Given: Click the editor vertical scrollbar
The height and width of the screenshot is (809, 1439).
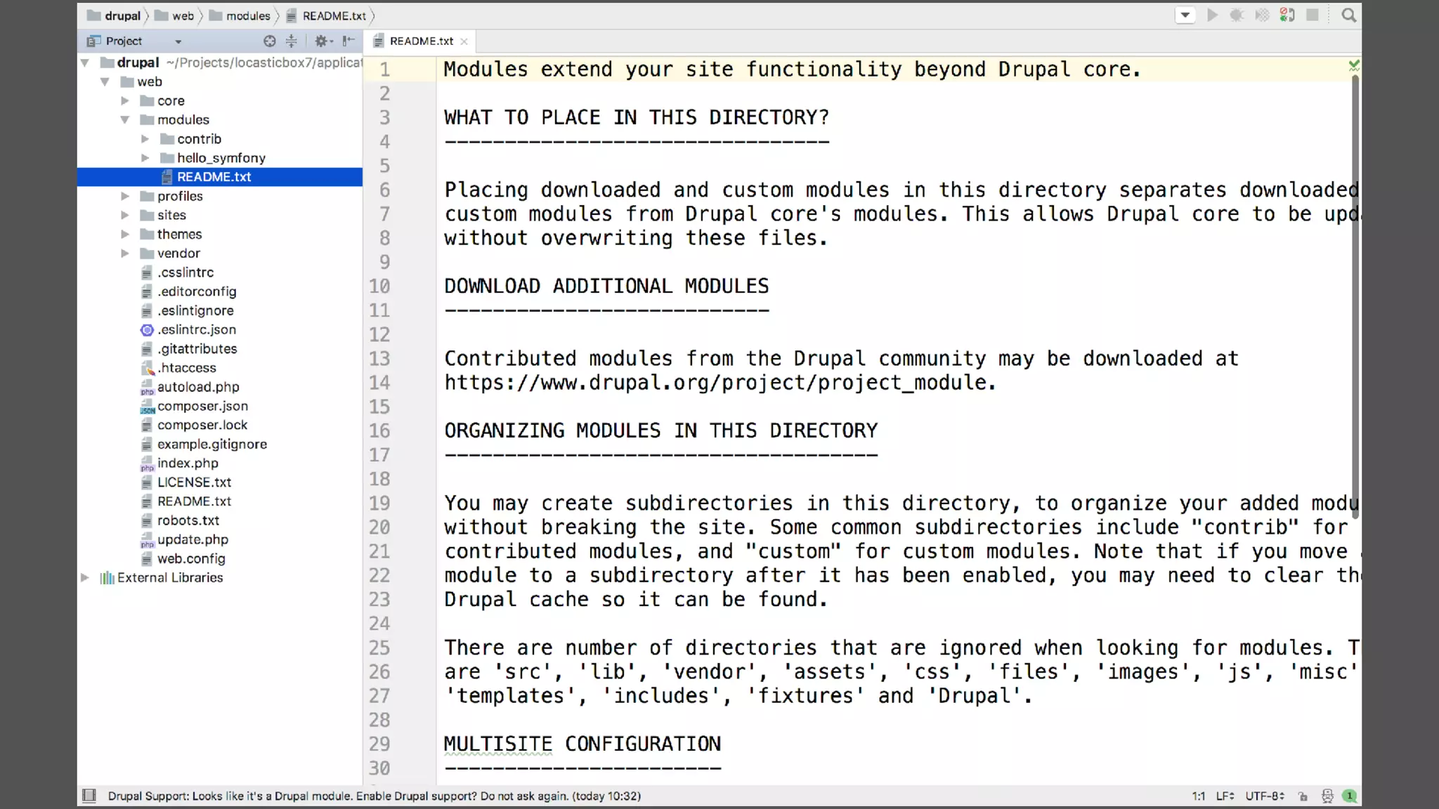Looking at the screenshot, I should click(1355, 295).
